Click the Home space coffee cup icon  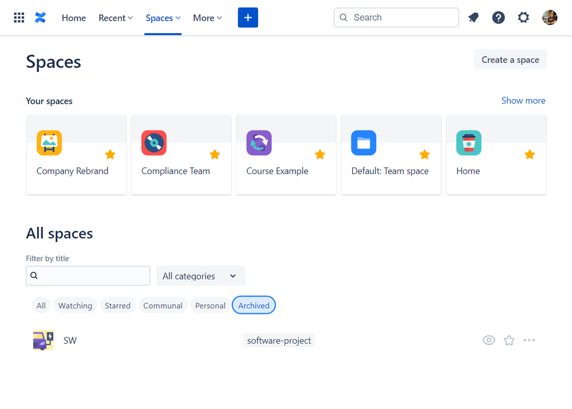click(469, 143)
